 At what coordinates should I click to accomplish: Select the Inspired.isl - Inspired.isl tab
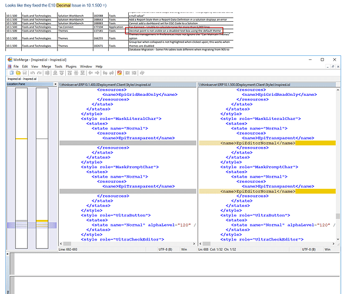click(x=22, y=79)
